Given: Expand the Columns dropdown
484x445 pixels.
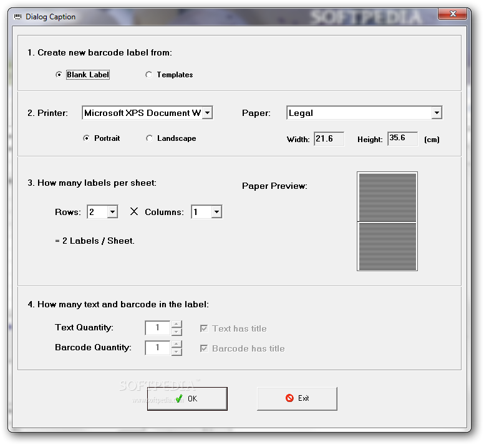Looking at the screenshot, I should point(216,212).
